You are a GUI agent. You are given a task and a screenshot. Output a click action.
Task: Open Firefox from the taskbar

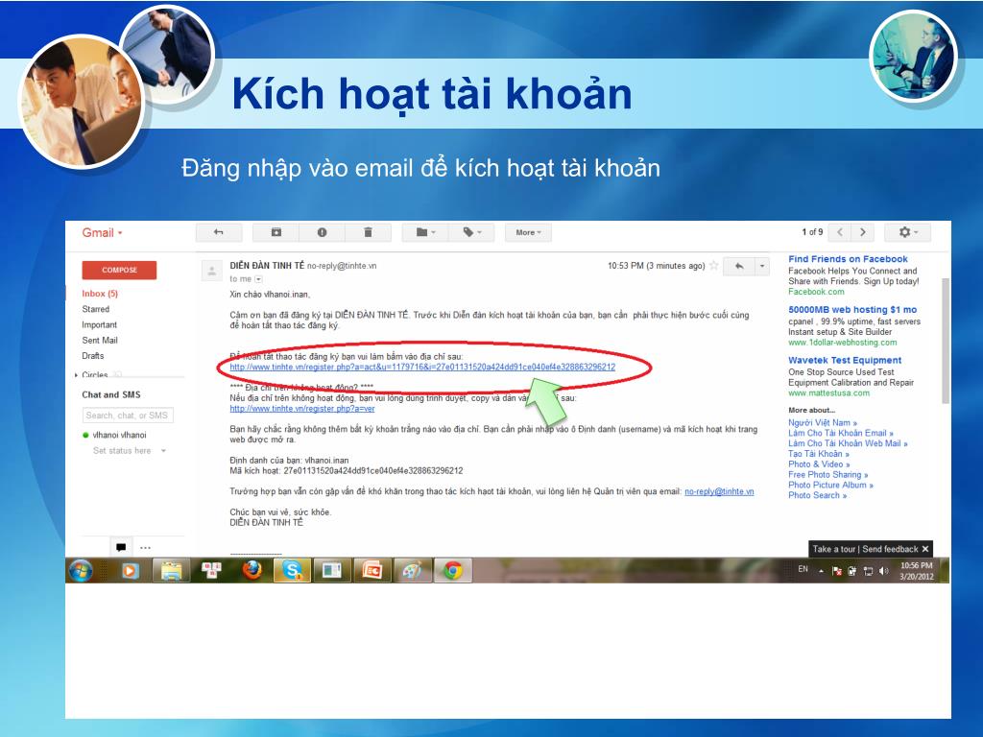(x=252, y=571)
